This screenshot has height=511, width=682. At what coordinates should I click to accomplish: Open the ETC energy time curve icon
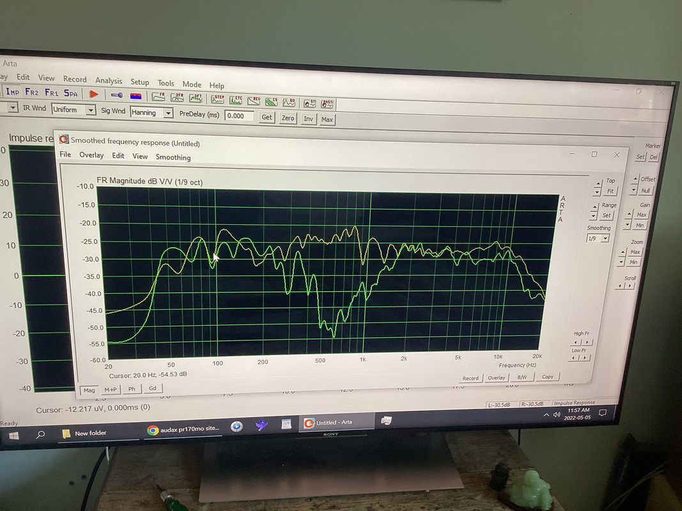click(236, 100)
